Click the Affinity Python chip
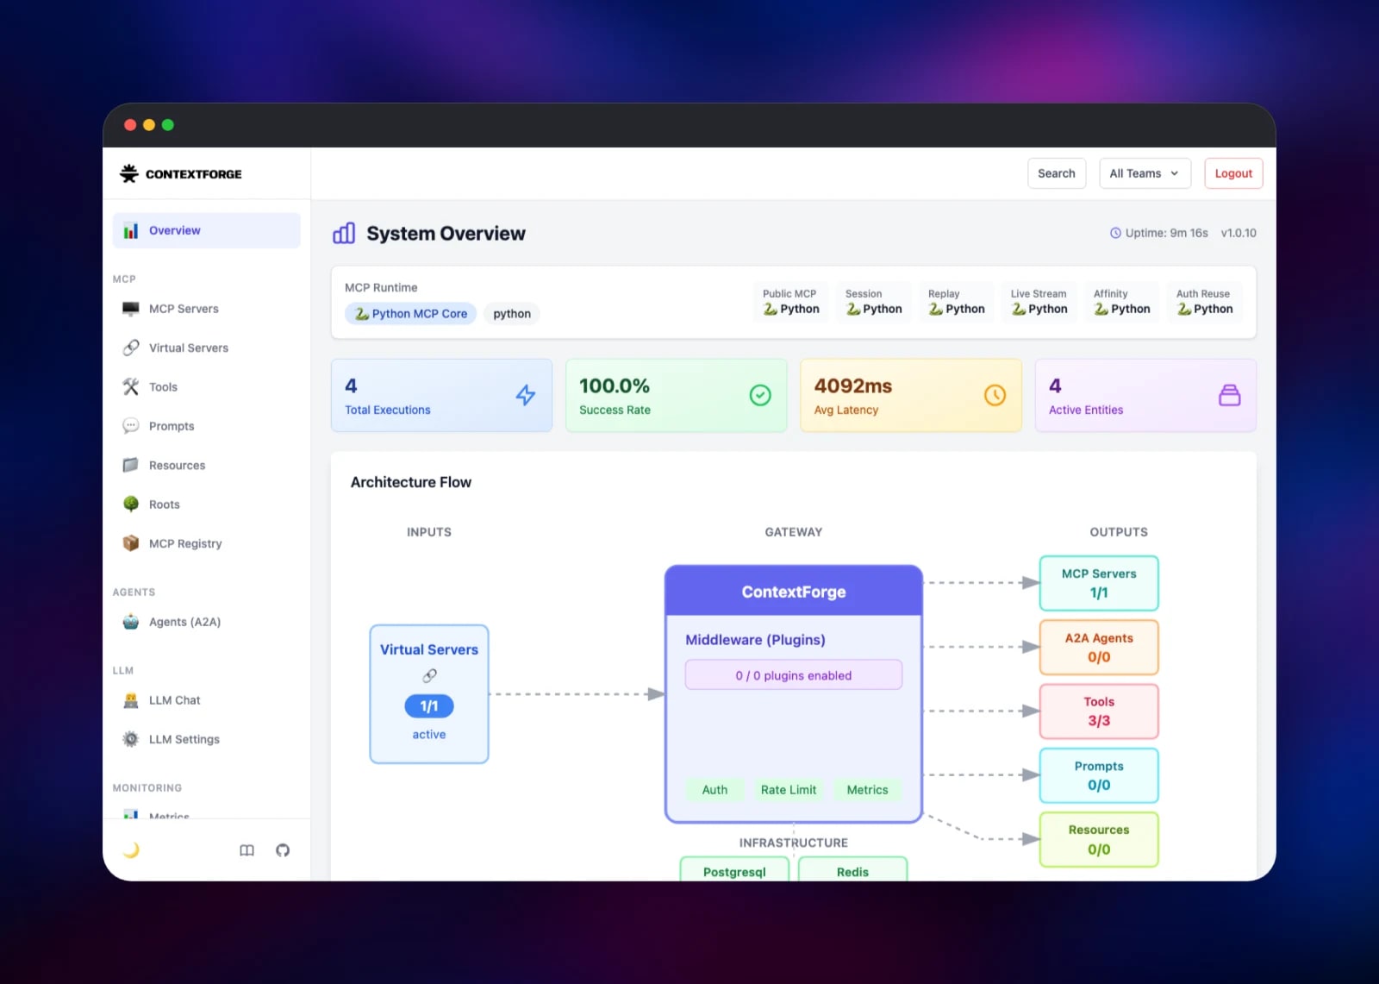This screenshot has height=984, width=1379. click(x=1122, y=302)
